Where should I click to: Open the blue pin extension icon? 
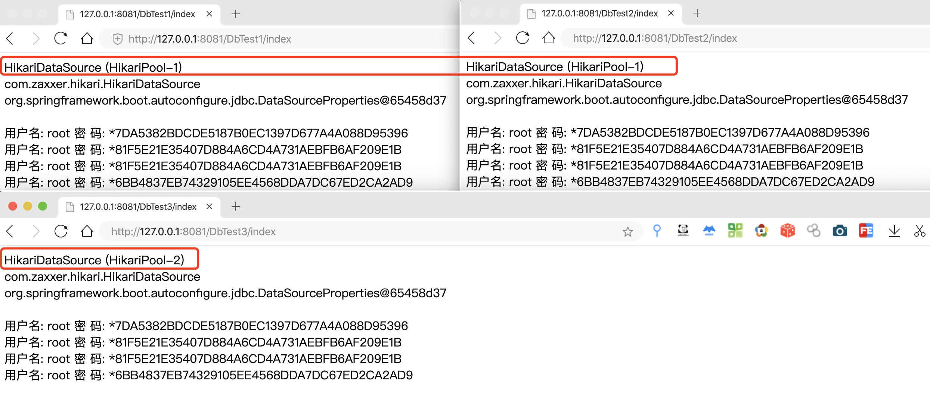[657, 231]
